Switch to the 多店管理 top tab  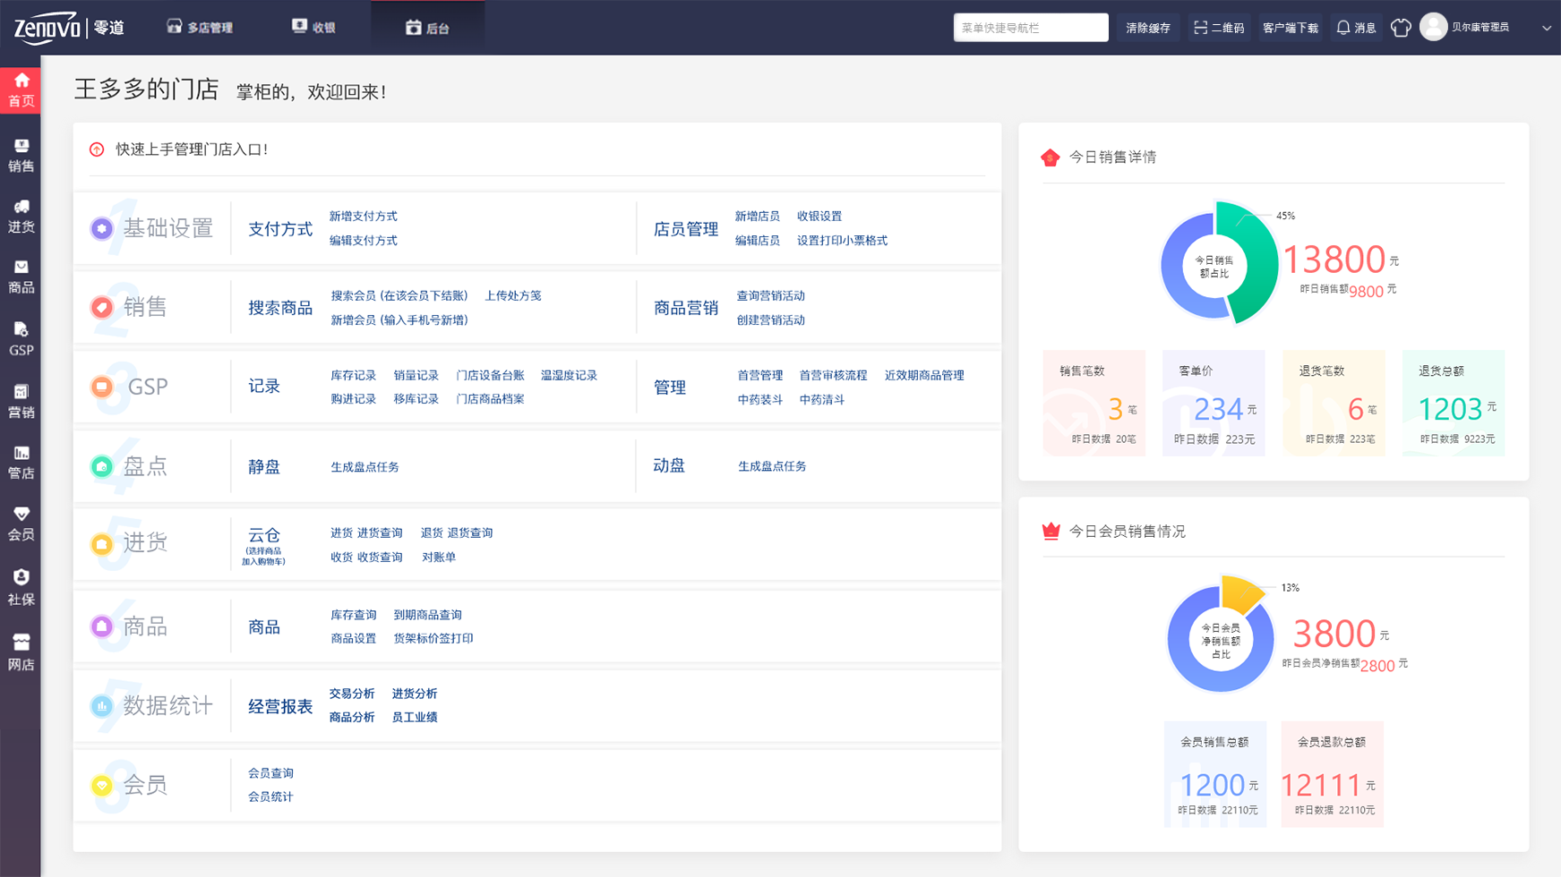click(x=200, y=28)
